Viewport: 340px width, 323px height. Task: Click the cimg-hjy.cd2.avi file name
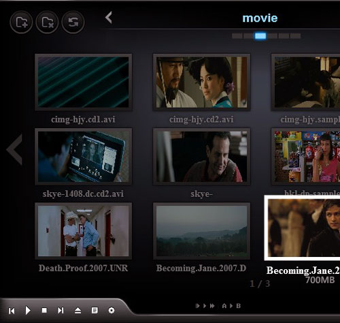[201, 119]
